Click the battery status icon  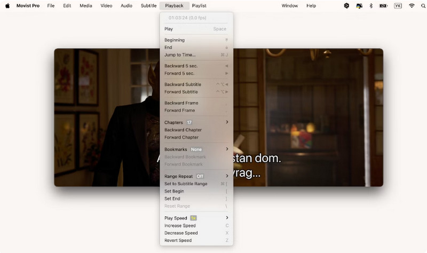coord(384,5)
